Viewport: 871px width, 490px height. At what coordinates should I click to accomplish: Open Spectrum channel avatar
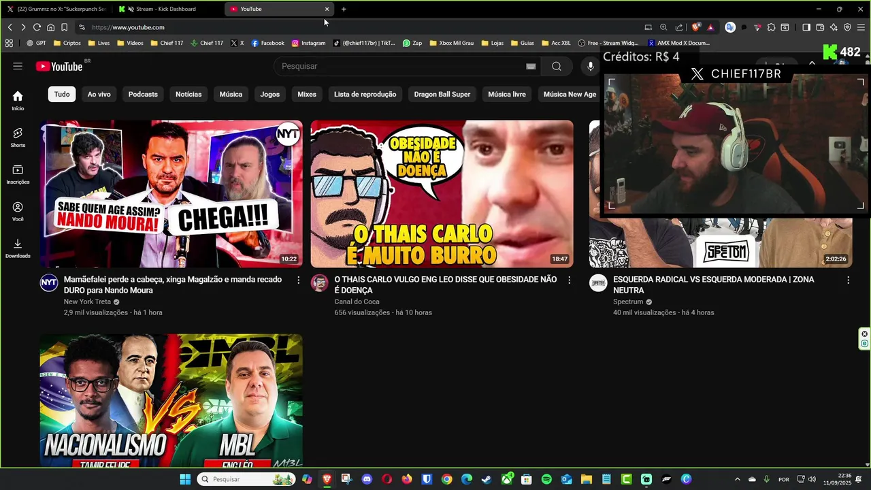(598, 283)
